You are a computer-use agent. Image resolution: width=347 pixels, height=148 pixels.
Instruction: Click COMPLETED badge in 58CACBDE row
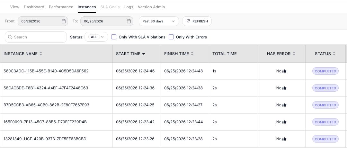click(325, 88)
